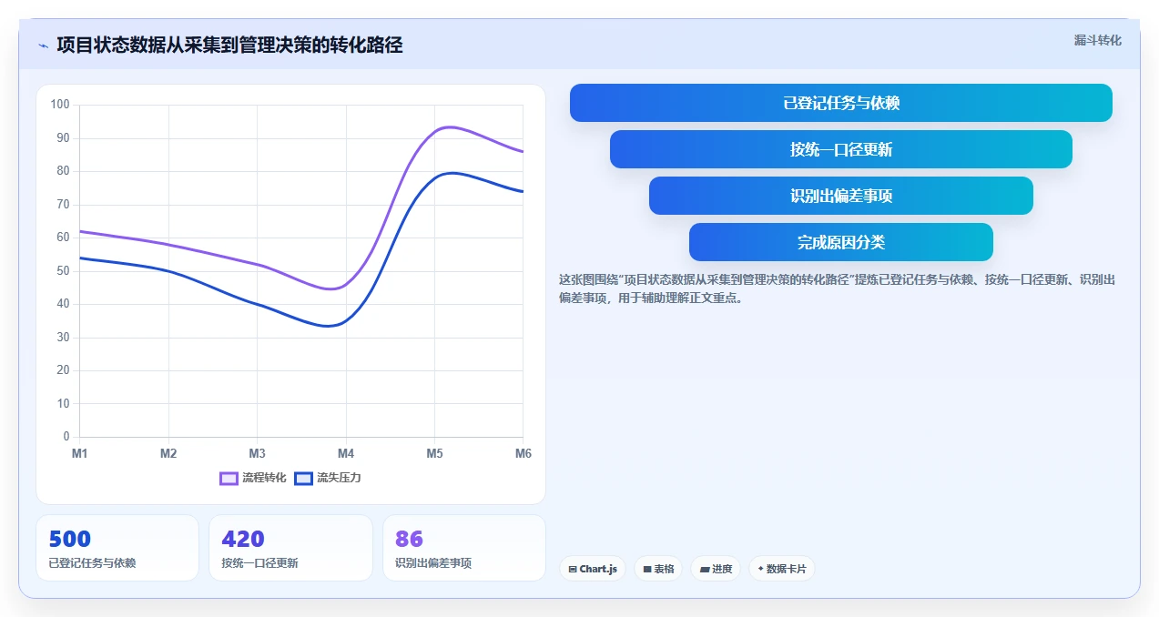1159x617 pixels.
Task: Click the title 项目状态数据从采集到管理决策的转化路径
Action: tap(229, 45)
